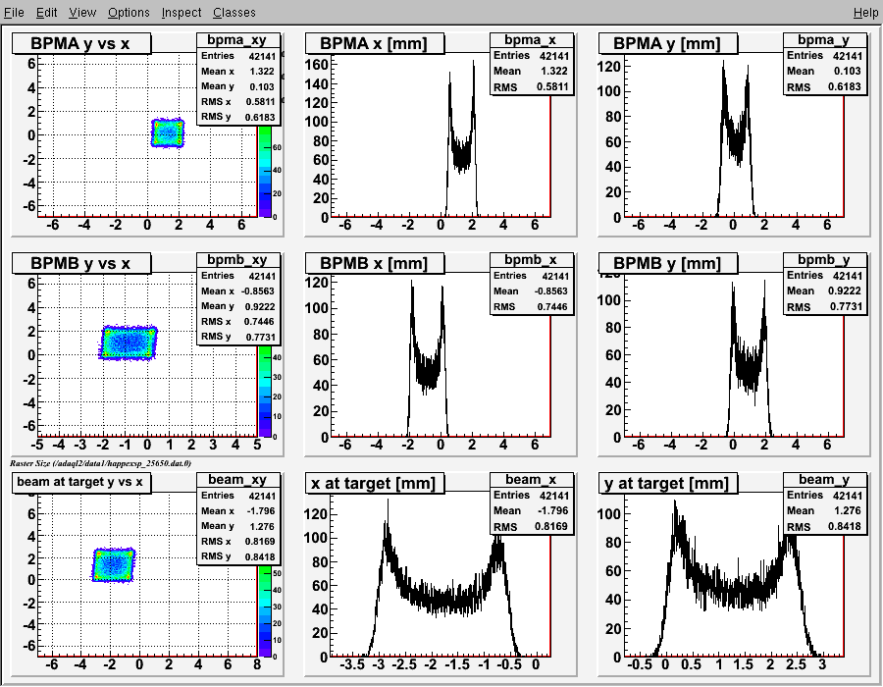Click the beam_y statistics box header
Image resolution: width=883 pixels, height=687 pixels.
pos(824,479)
